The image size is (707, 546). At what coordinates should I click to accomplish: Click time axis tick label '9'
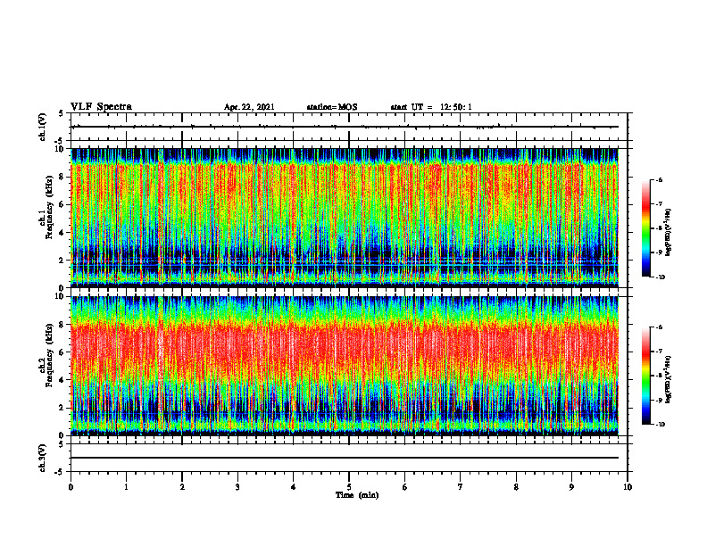[x=571, y=487]
